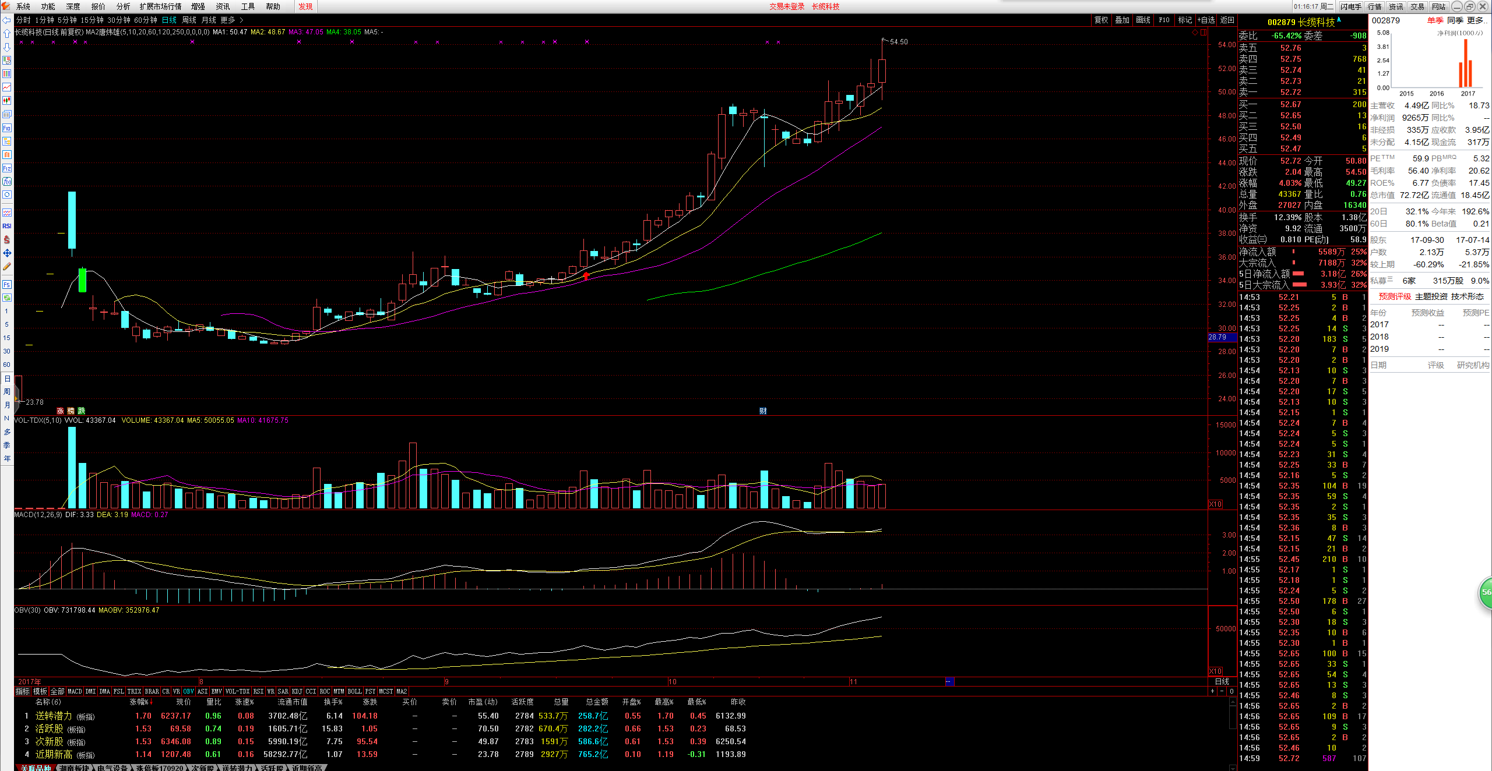Click the down arrow icon in left sidebar
The image size is (1492, 771).
[6, 47]
